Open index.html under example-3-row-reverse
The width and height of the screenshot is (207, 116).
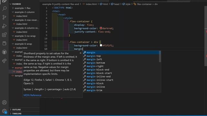tap(22, 24)
